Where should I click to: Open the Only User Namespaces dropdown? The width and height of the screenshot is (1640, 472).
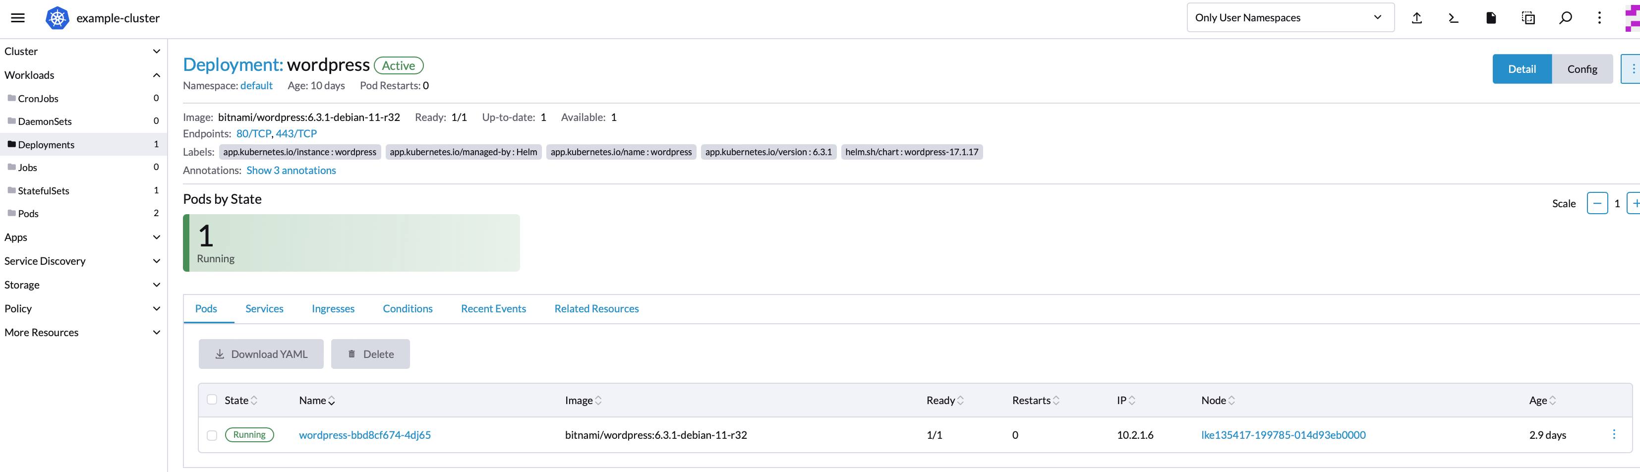[1290, 17]
